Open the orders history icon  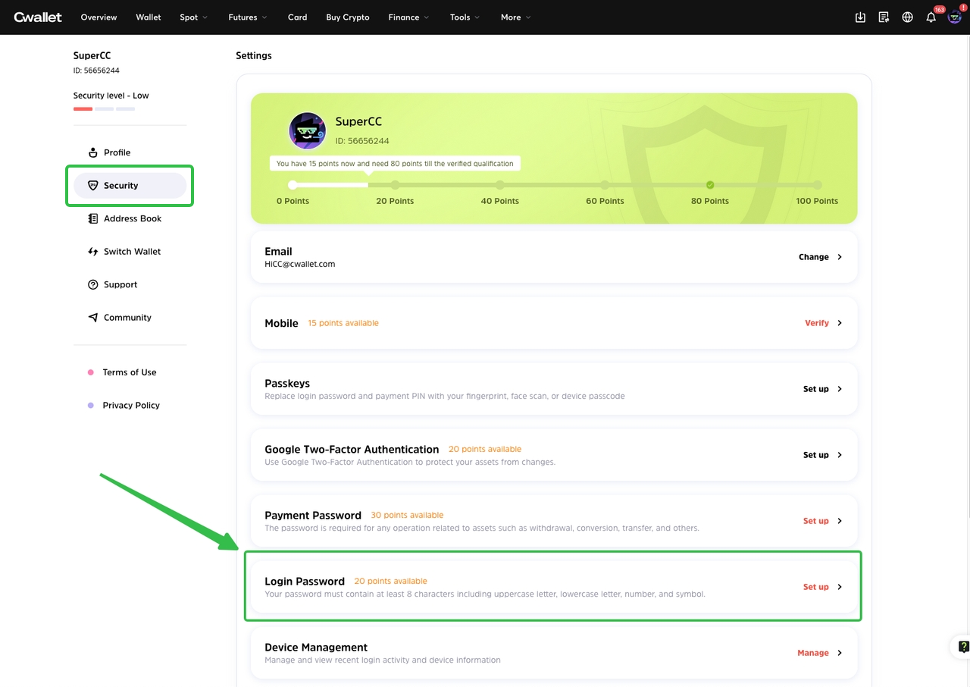click(884, 17)
